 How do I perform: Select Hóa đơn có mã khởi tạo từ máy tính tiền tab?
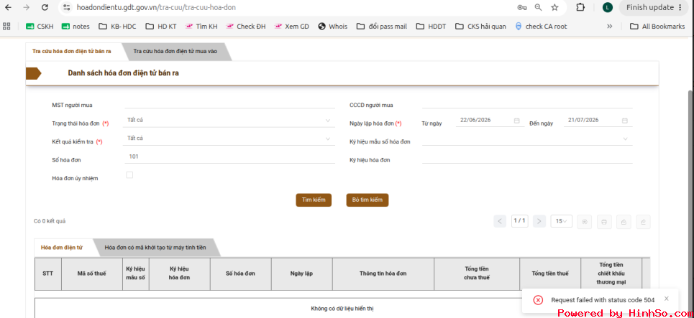(155, 248)
